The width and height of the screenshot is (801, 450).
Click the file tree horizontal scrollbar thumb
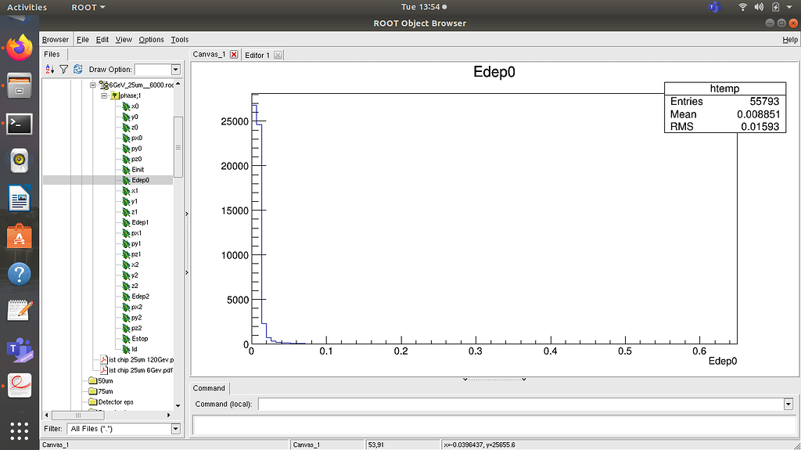[78, 416]
